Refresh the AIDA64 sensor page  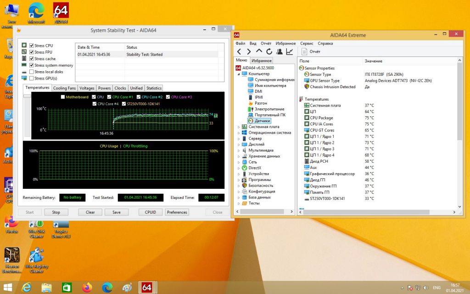tap(269, 51)
